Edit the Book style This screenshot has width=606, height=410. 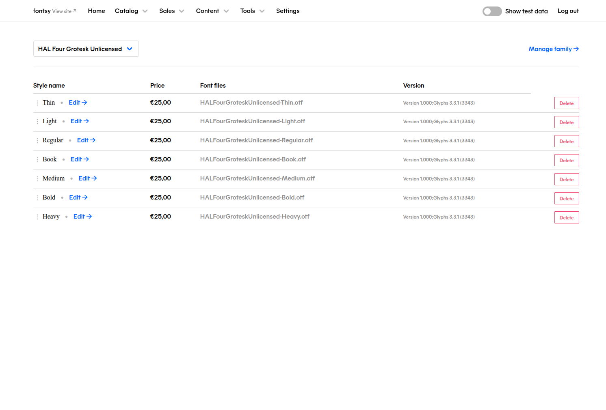pos(80,159)
